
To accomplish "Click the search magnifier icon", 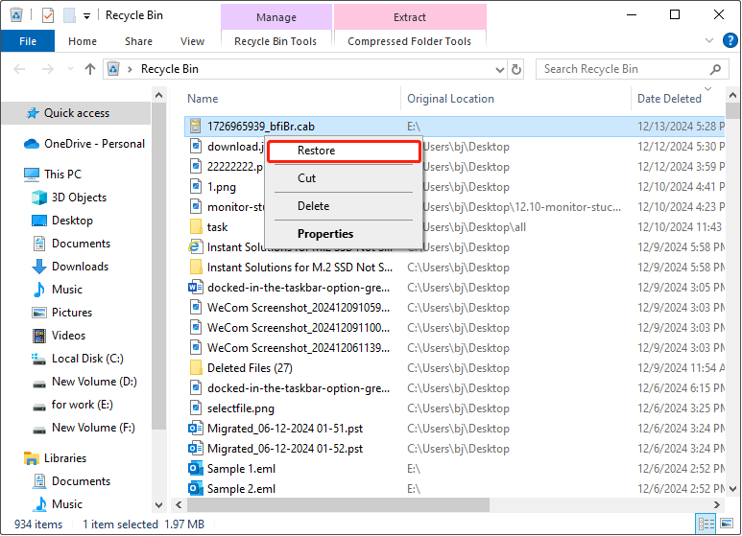I will (715, 69).
